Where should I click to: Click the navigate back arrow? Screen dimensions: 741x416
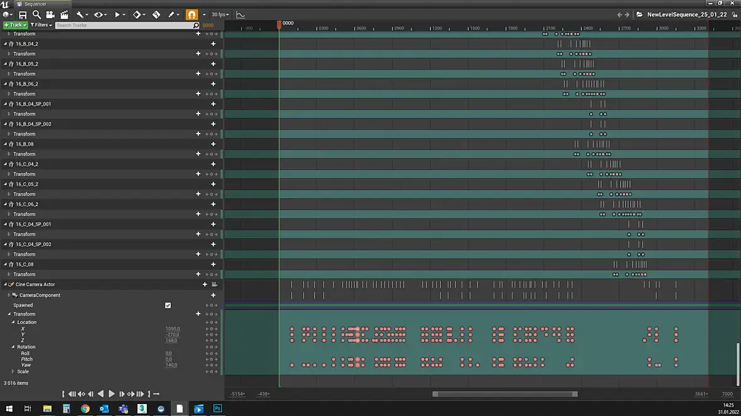(x=620, y=14)
